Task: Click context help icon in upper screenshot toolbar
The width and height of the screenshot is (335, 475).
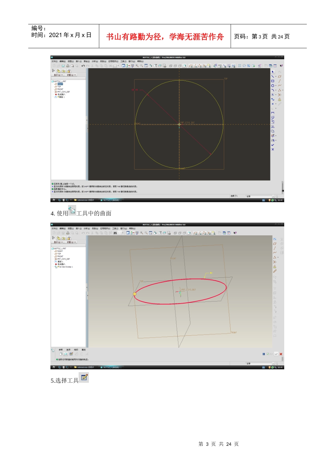Action: pos(281,66)
